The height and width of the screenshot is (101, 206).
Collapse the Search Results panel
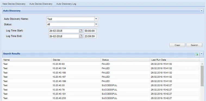click(x=202, y=54)
